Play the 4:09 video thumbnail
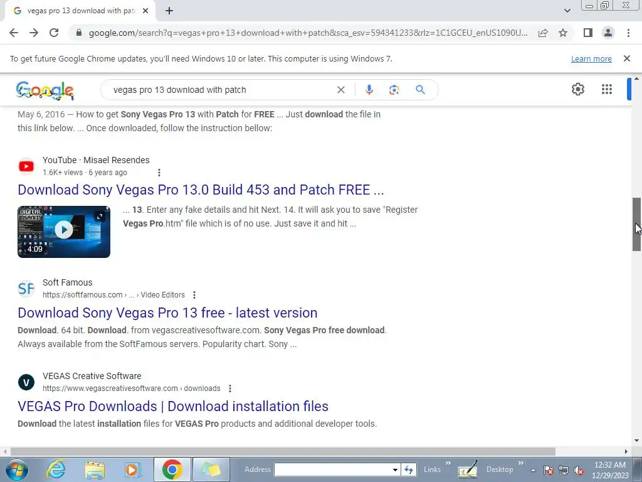Viewport: 642px width, 482px height. (x=64, y=232)
